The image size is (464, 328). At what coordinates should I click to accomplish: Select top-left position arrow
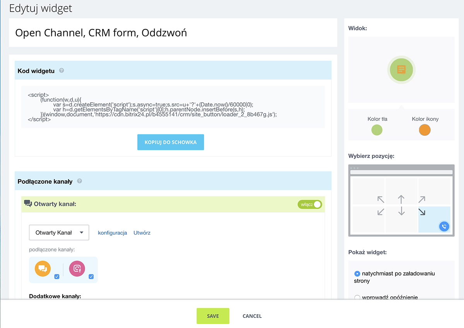pos(381,200)
